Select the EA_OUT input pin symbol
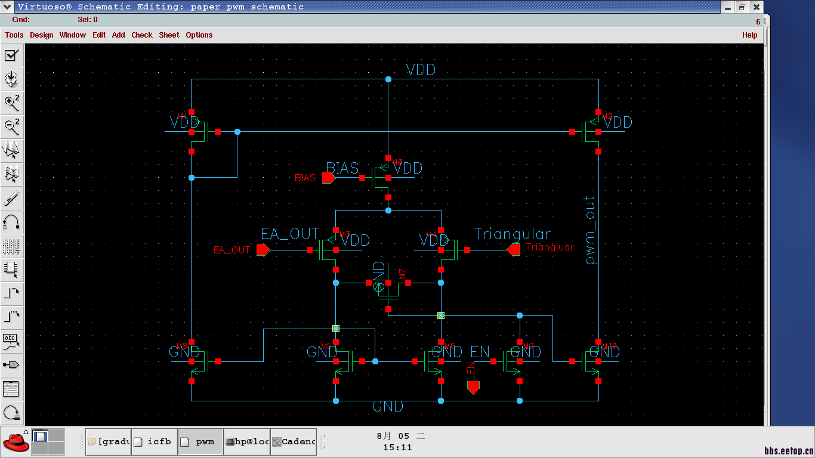This screenshot has height=458, width=815. [x=263, y=250]
